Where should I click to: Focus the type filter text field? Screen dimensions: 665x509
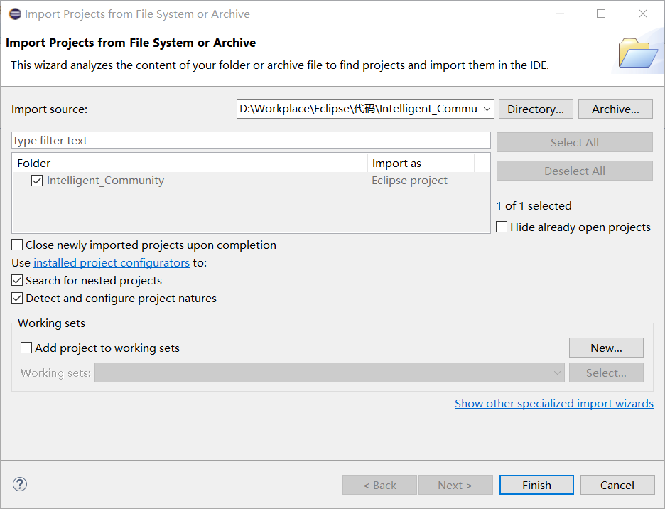click(251, 141)
